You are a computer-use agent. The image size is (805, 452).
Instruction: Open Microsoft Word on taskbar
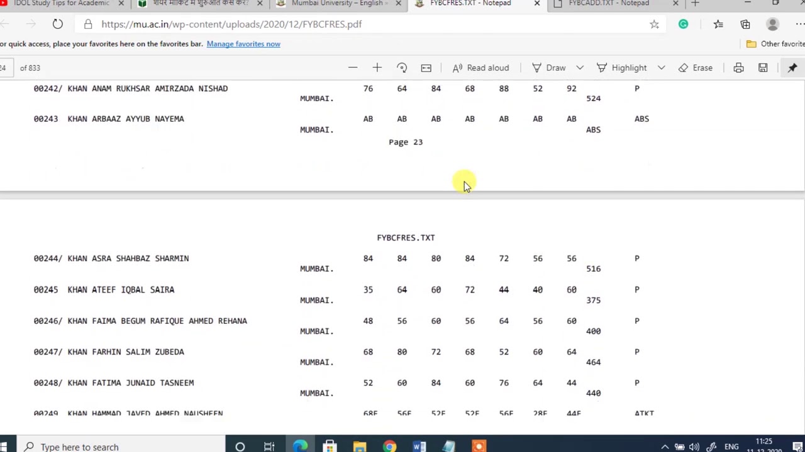(x=419, y=446)
